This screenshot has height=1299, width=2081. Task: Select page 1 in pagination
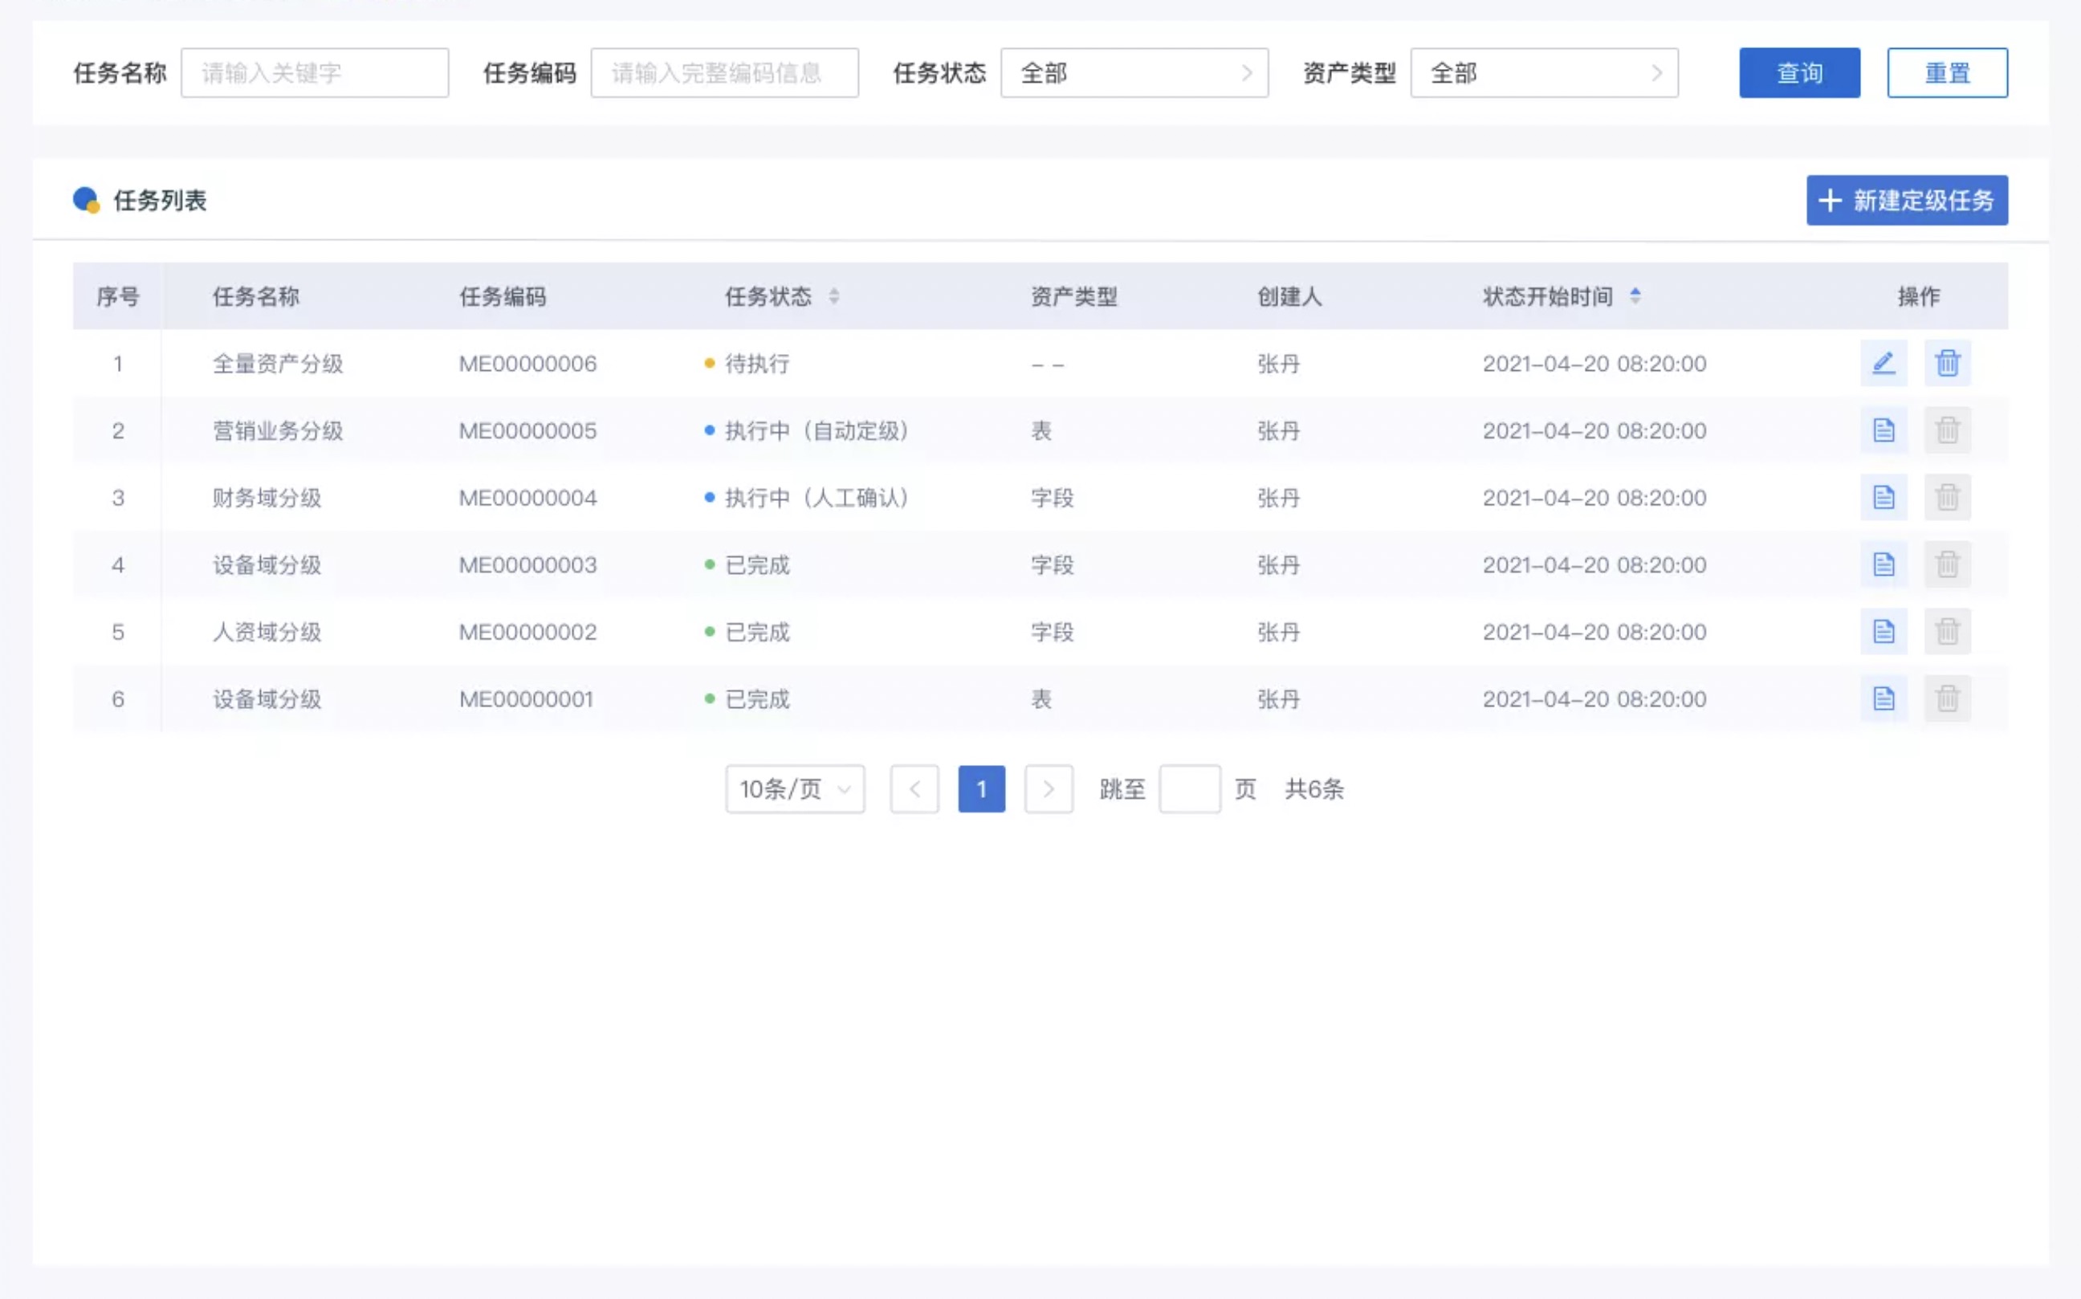[x=981, y=788]
